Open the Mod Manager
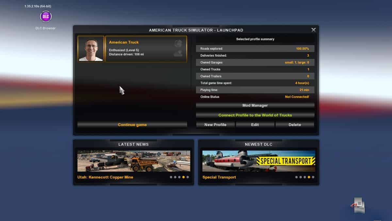Image resolution: width=392 pixels, height=221 pixels. coord(255,105)
